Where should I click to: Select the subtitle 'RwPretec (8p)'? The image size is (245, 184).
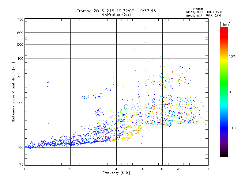(x=116, y=15)
